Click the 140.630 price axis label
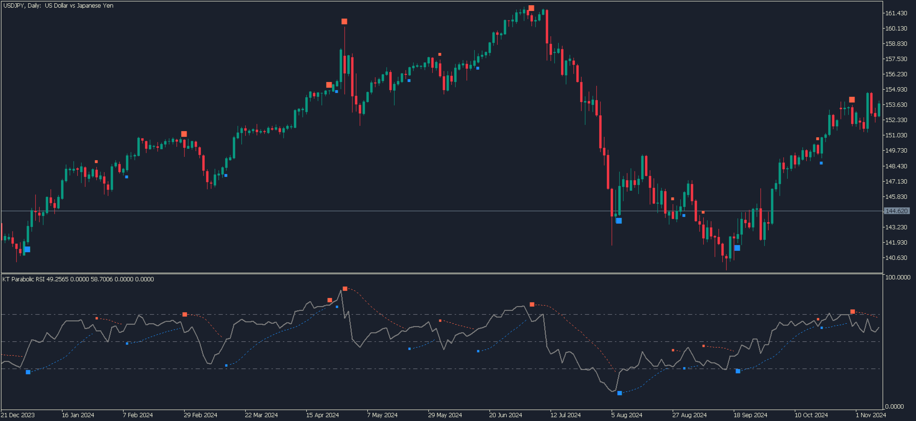The image size is (916, 421). tap(896, 258)
